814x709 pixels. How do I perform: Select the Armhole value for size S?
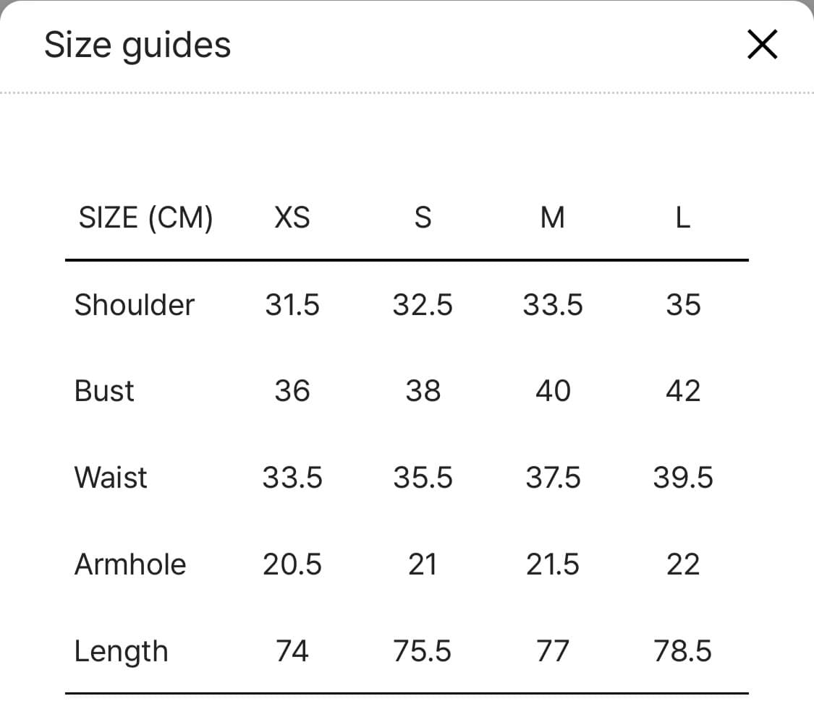pos(423,564)
